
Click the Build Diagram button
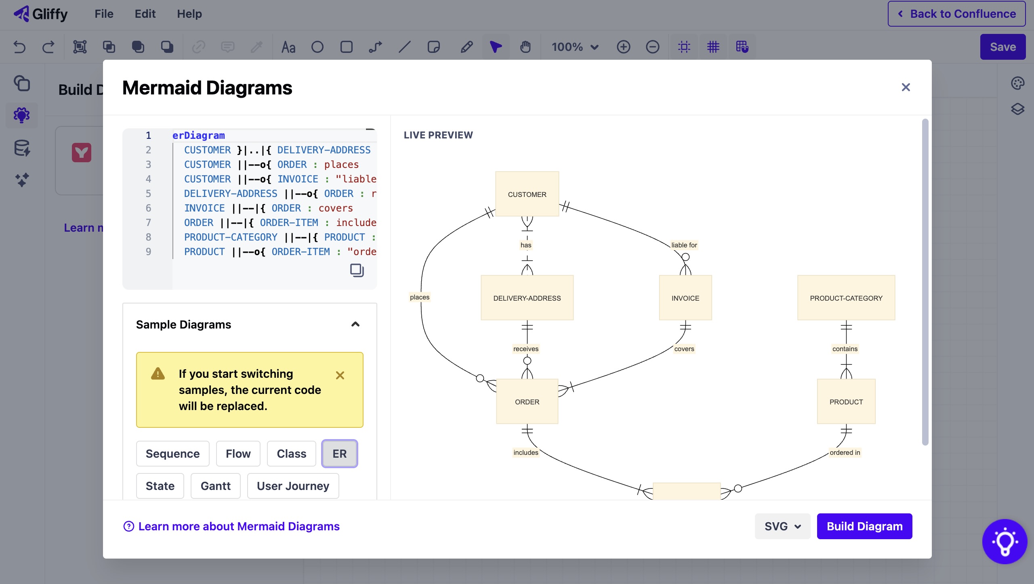pyautogui.click(x=864, y=526)
